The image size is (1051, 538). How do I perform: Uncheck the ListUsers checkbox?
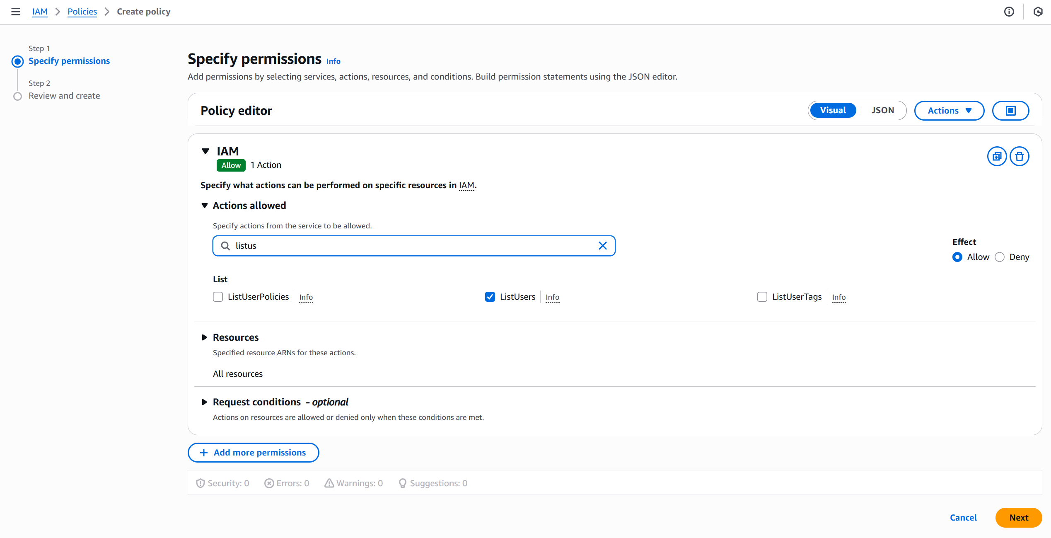click(x=490, y=297)
